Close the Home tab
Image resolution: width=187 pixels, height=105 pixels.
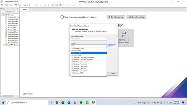point(28,10)
